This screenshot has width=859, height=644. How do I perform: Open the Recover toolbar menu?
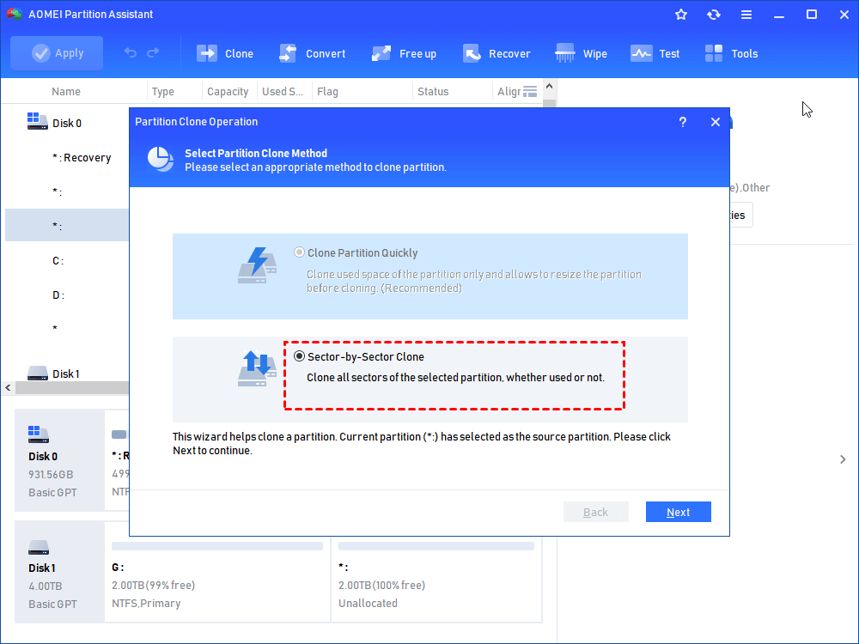(497, 53)
